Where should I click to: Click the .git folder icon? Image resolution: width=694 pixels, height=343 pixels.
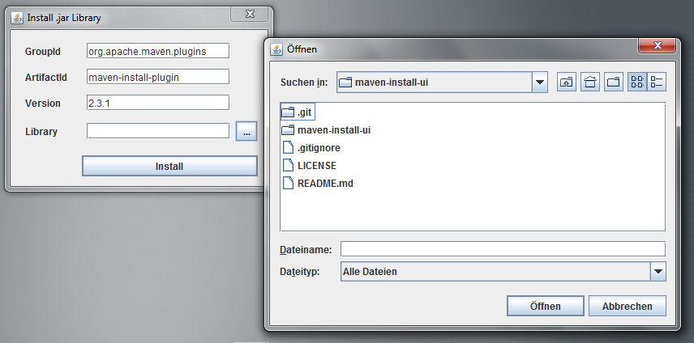coord(288,112)
